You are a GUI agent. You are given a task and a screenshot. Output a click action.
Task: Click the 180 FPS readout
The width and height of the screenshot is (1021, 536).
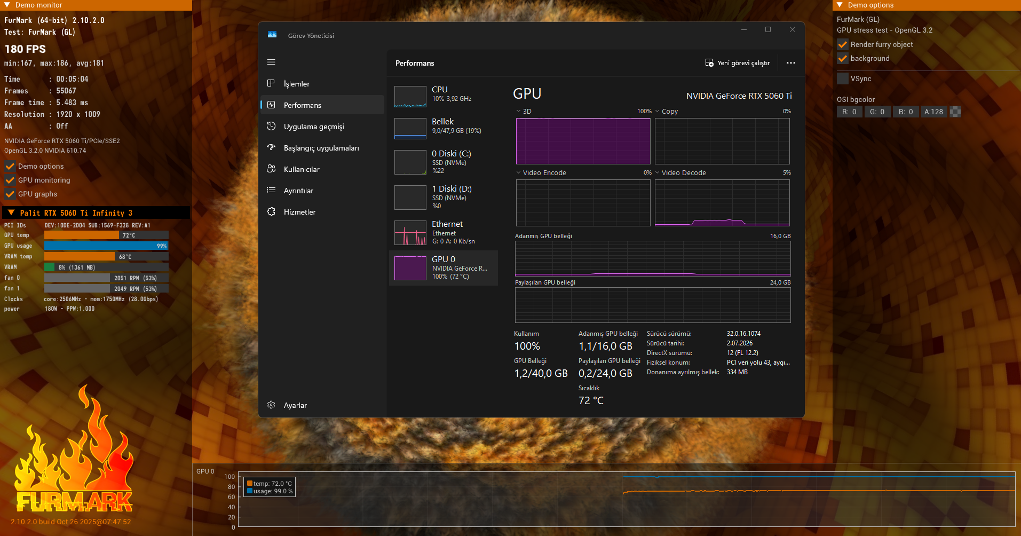point(25,49)
